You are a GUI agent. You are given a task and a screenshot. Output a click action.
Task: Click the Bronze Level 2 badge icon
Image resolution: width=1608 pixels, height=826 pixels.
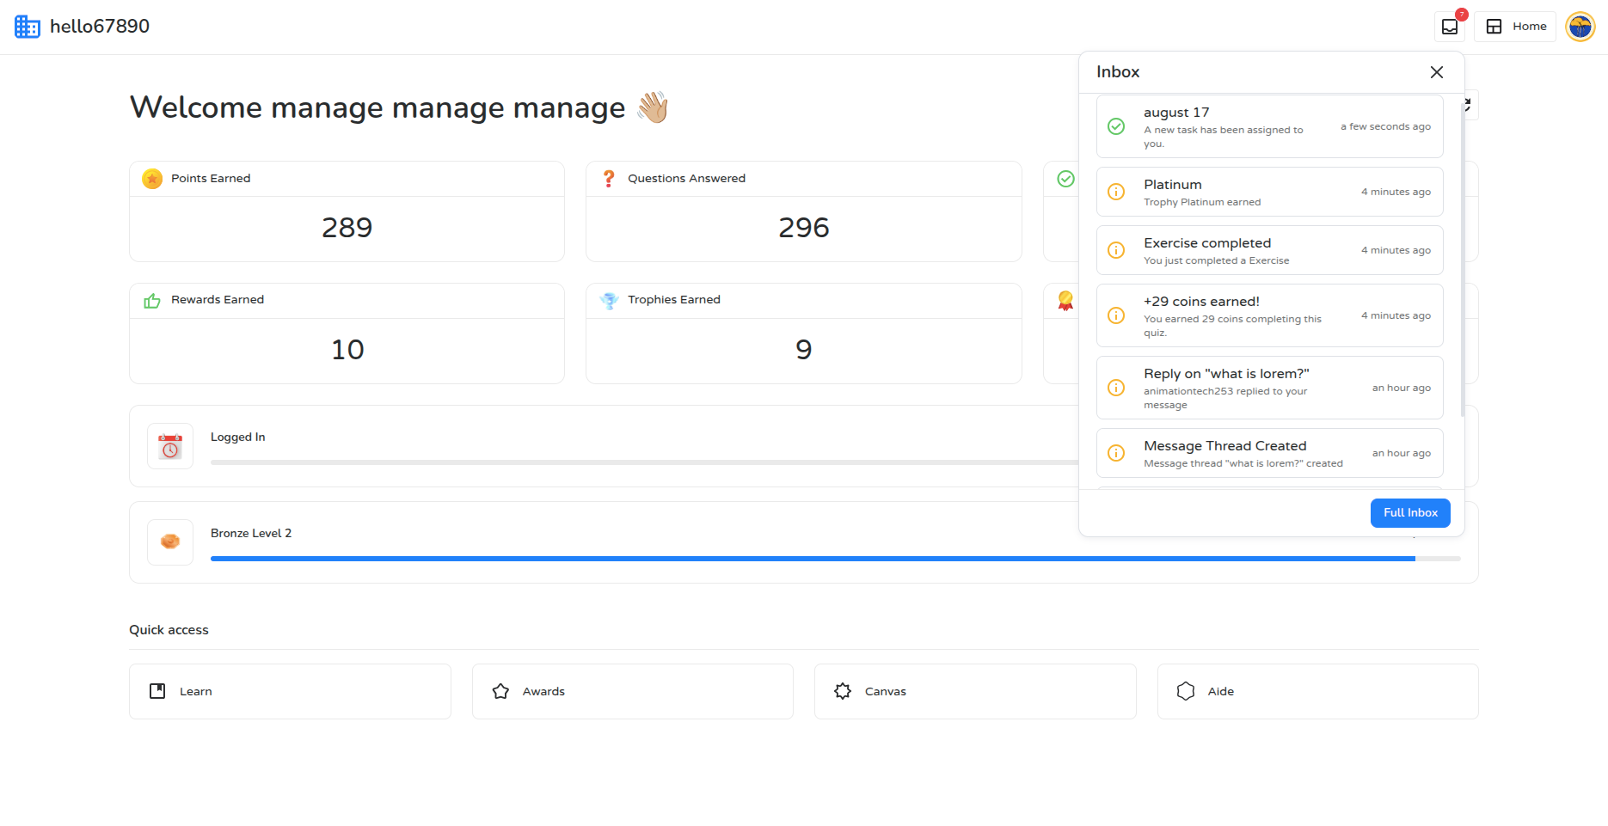(x=170, y=542)
